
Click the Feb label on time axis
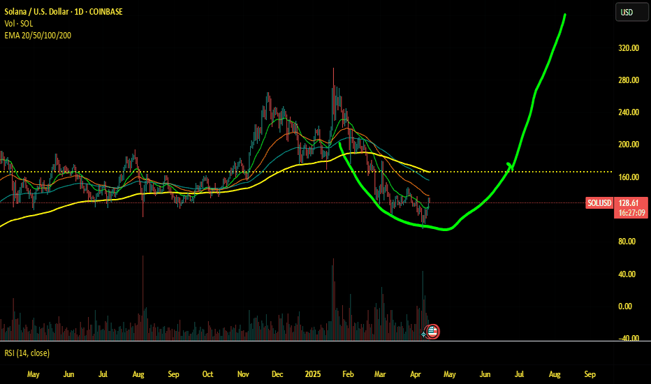[348, 374]
